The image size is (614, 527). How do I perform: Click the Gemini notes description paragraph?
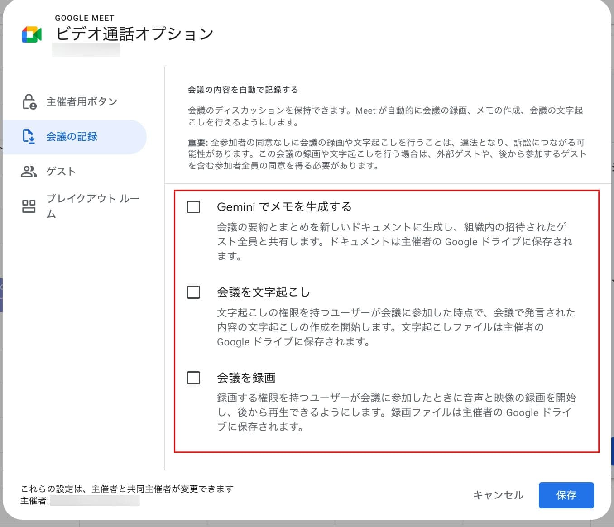tap(395, 241)
